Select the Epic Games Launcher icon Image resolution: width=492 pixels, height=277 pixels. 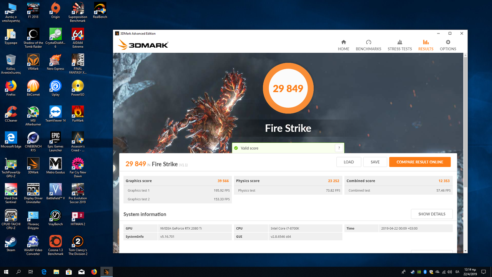click(x=55, y=142)
